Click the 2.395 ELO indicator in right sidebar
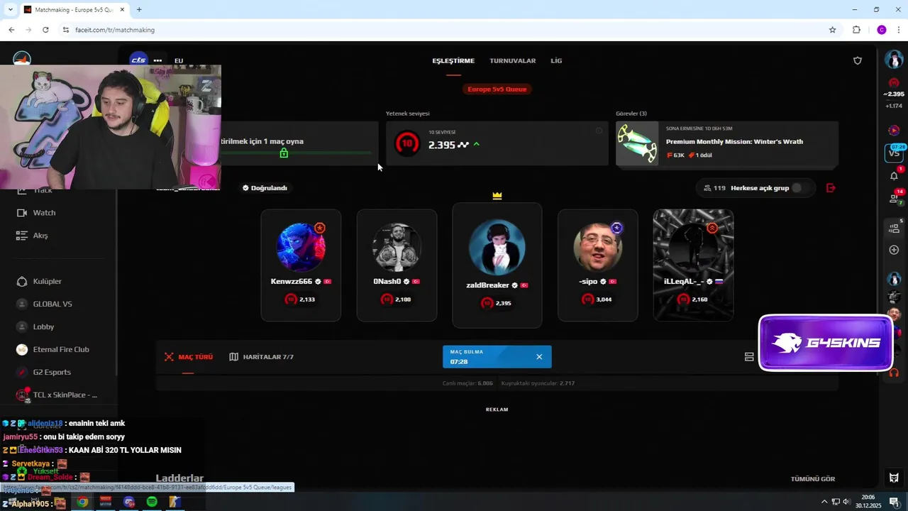Viewport: 908px width, 511px height. [x=894, y=94]
